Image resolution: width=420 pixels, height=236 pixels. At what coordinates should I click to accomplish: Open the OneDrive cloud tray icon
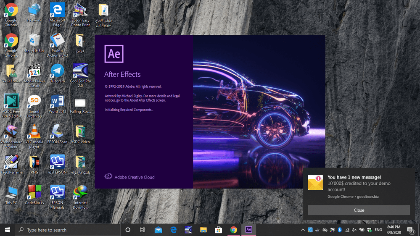coord(325,230)
